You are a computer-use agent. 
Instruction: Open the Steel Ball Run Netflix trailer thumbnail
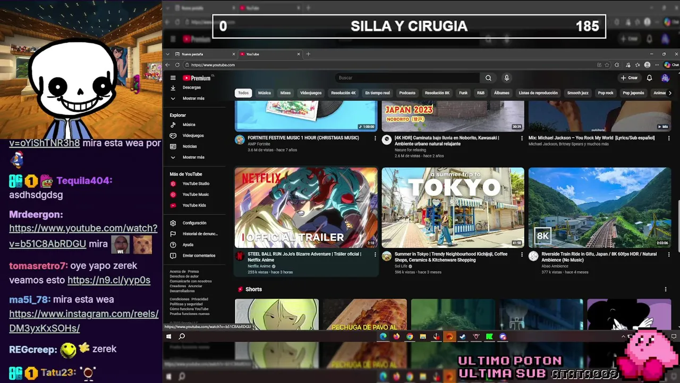pyautogui.click(x=306, y=207)
